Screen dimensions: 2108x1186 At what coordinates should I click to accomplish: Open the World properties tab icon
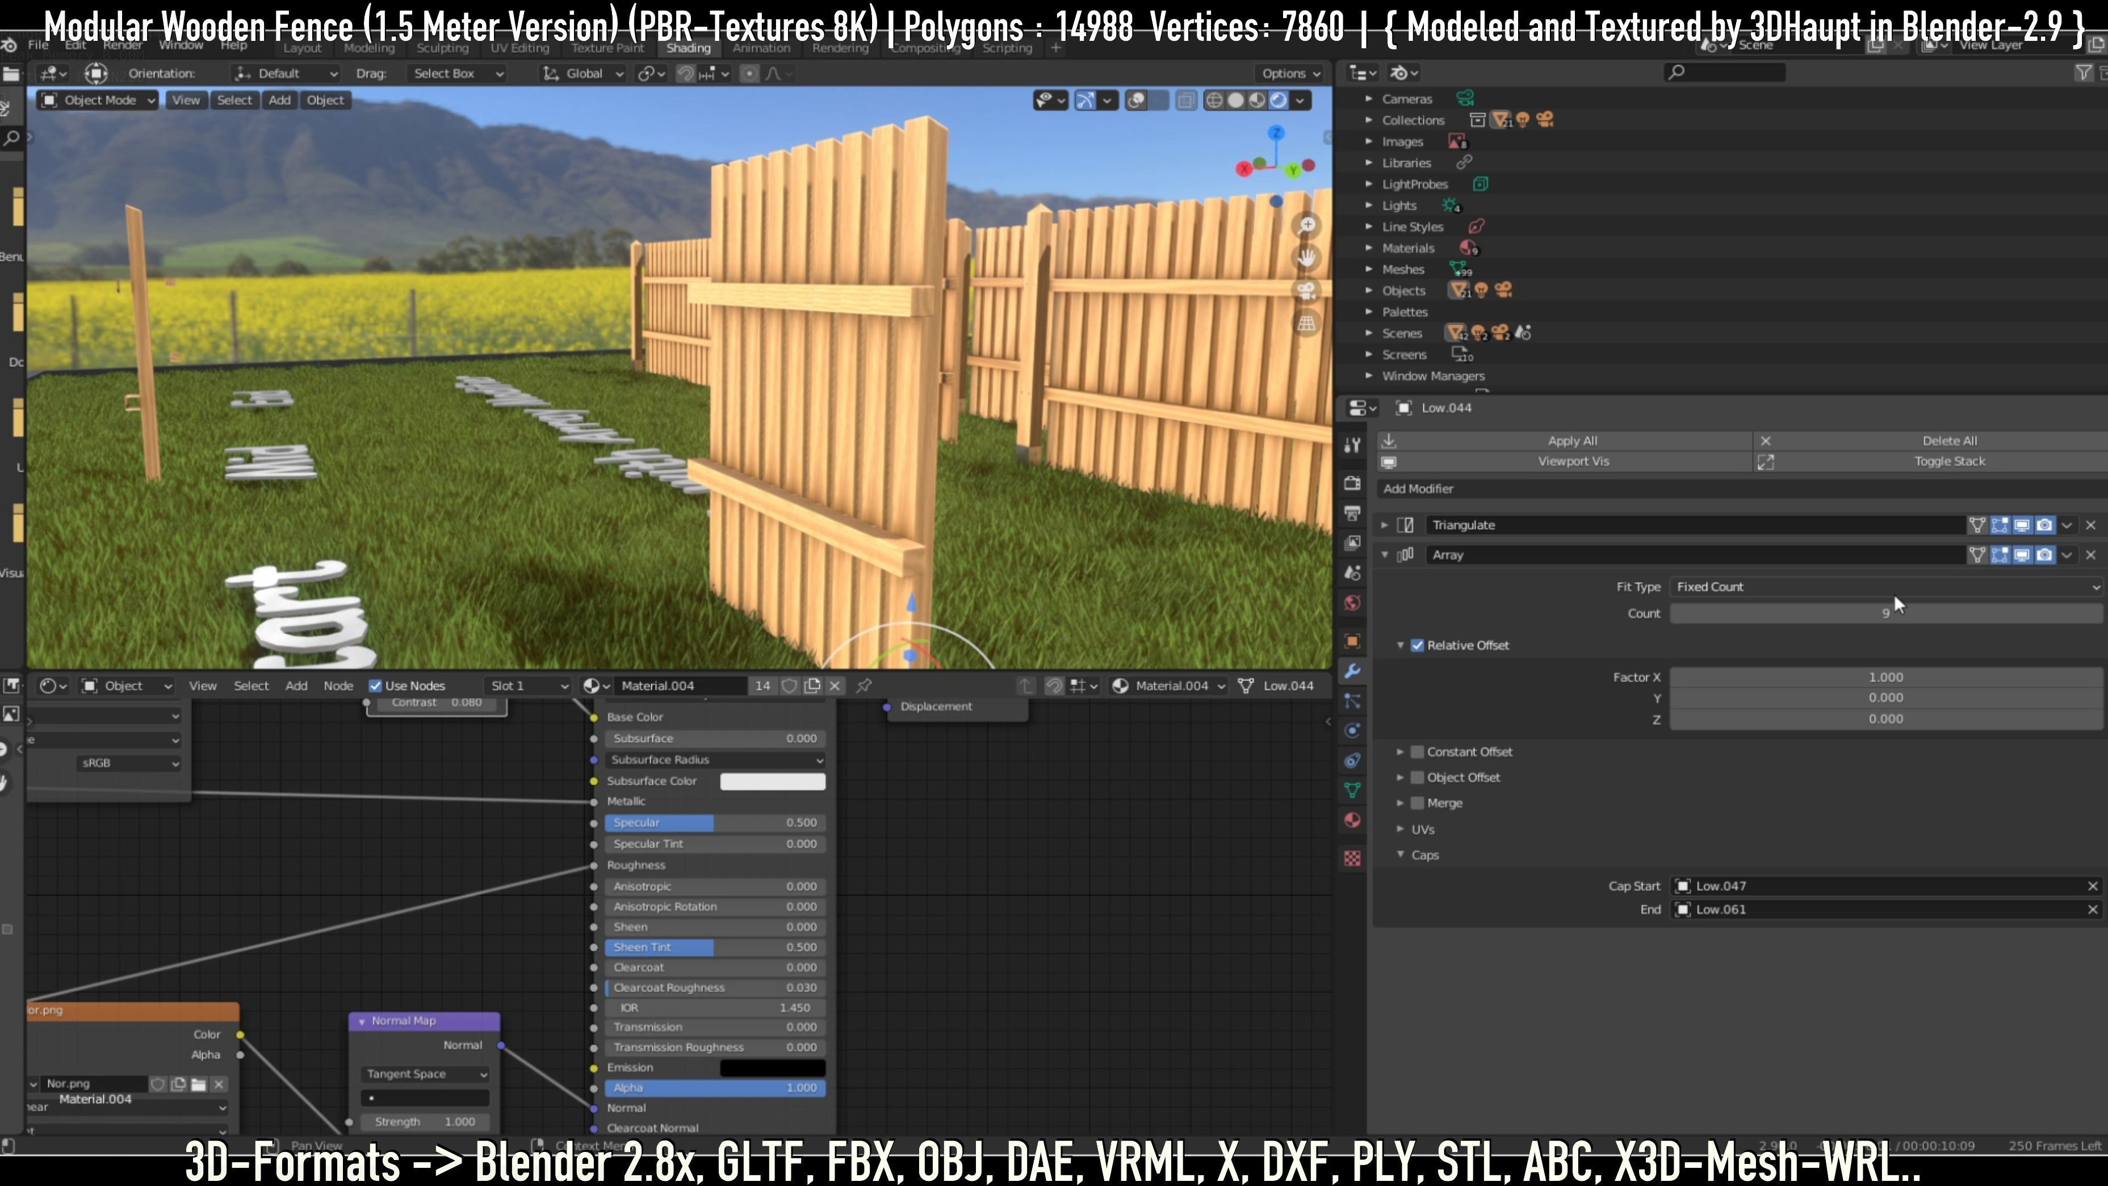coord(1352,603)
